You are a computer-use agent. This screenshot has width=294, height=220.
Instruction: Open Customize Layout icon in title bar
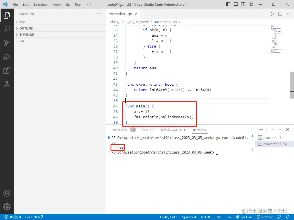pyautogui.click(x=251, y=4)
